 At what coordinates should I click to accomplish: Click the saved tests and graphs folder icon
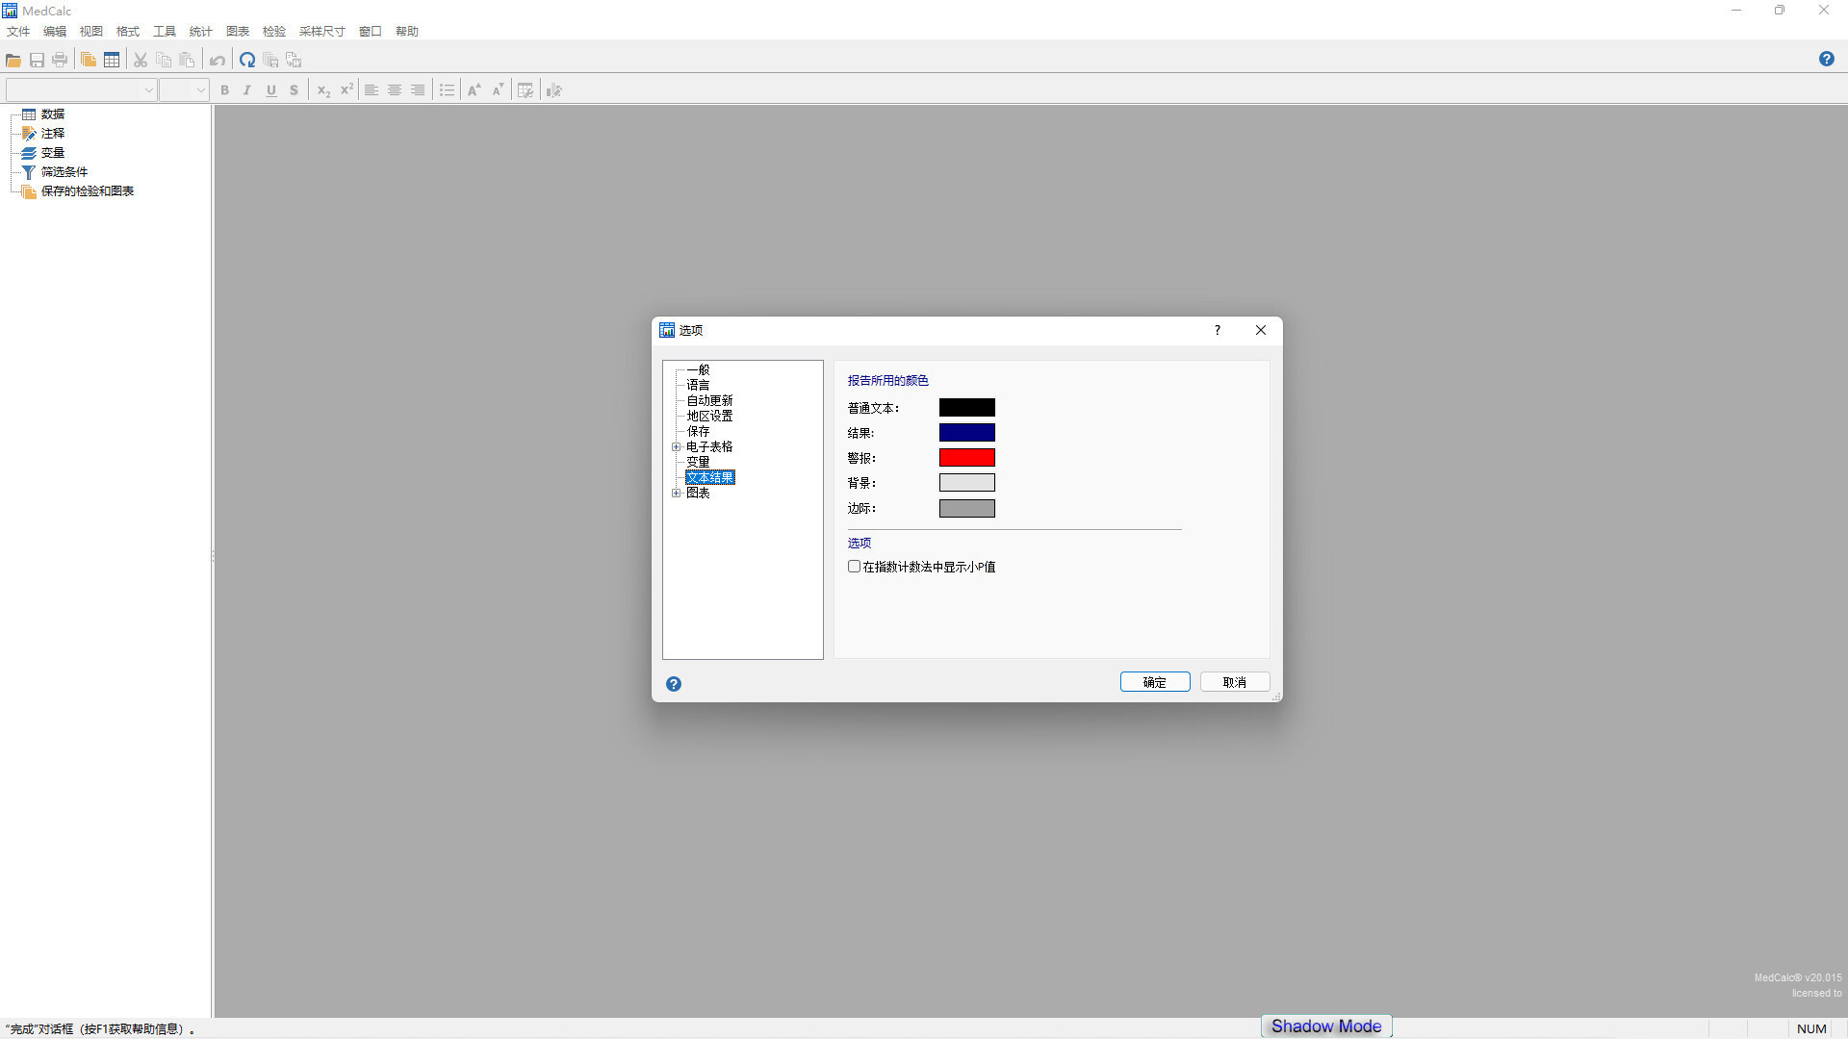[x=29, y=191]
